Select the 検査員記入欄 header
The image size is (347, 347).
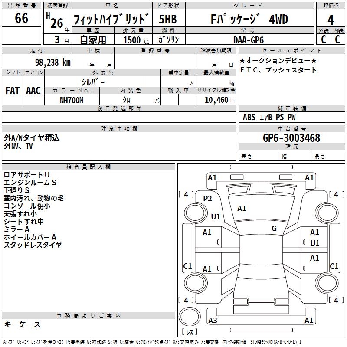(88, 167)
